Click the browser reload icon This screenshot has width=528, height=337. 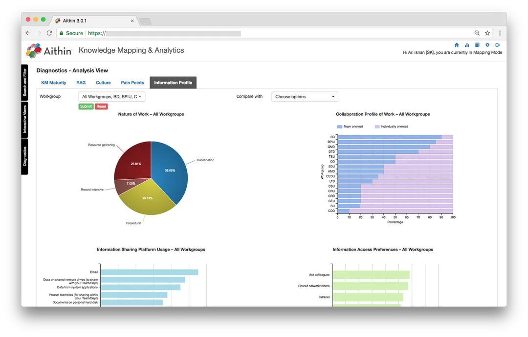click(x=49, y=33)
